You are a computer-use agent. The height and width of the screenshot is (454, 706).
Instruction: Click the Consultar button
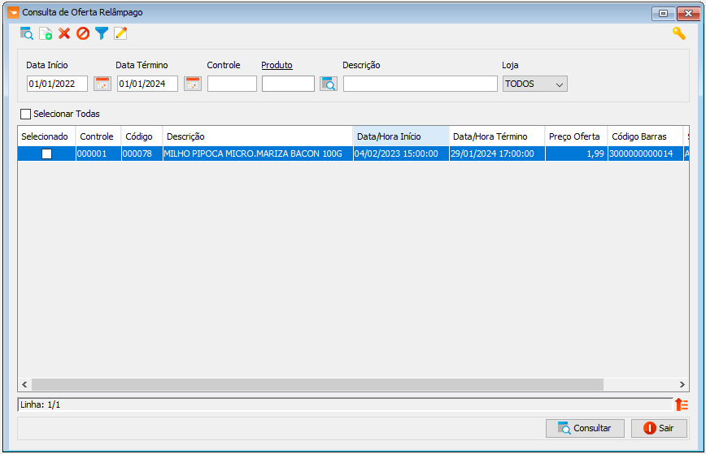click(585, 428)
